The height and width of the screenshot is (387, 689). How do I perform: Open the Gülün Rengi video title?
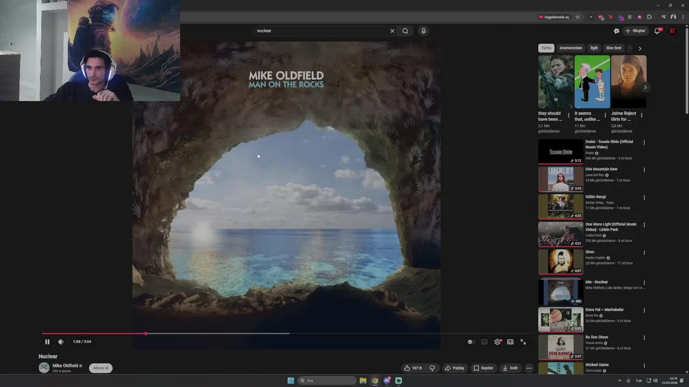point(596,197)
